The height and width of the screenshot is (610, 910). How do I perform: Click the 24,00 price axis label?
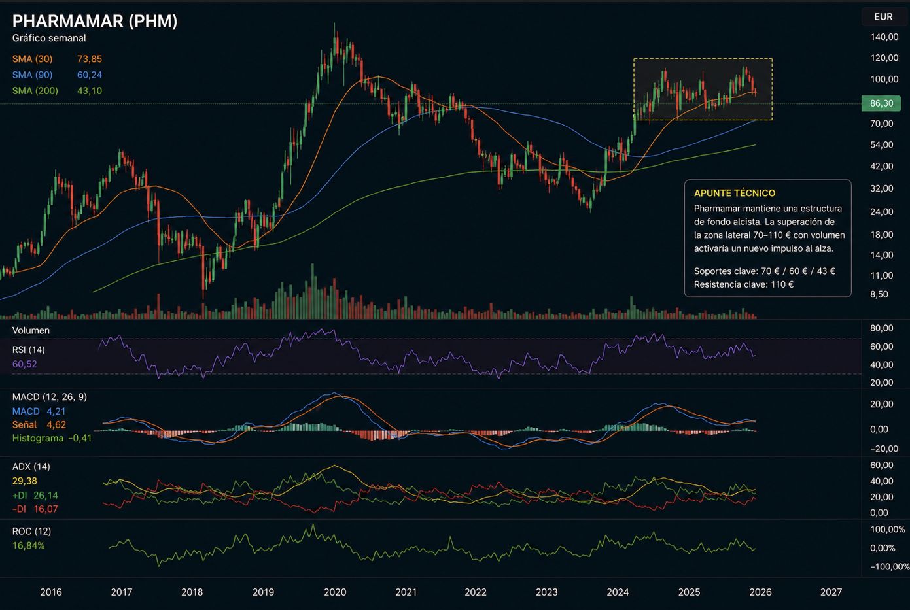(882, 212)
